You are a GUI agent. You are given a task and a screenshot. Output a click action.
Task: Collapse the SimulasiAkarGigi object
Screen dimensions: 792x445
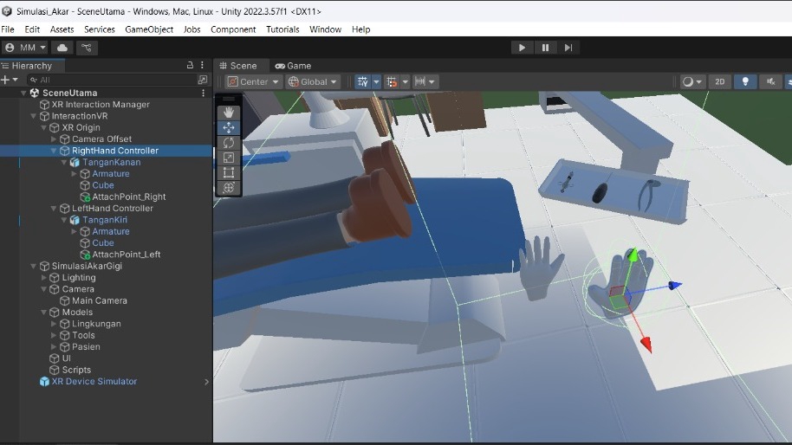pyautogui.click(x=33, y=267)
